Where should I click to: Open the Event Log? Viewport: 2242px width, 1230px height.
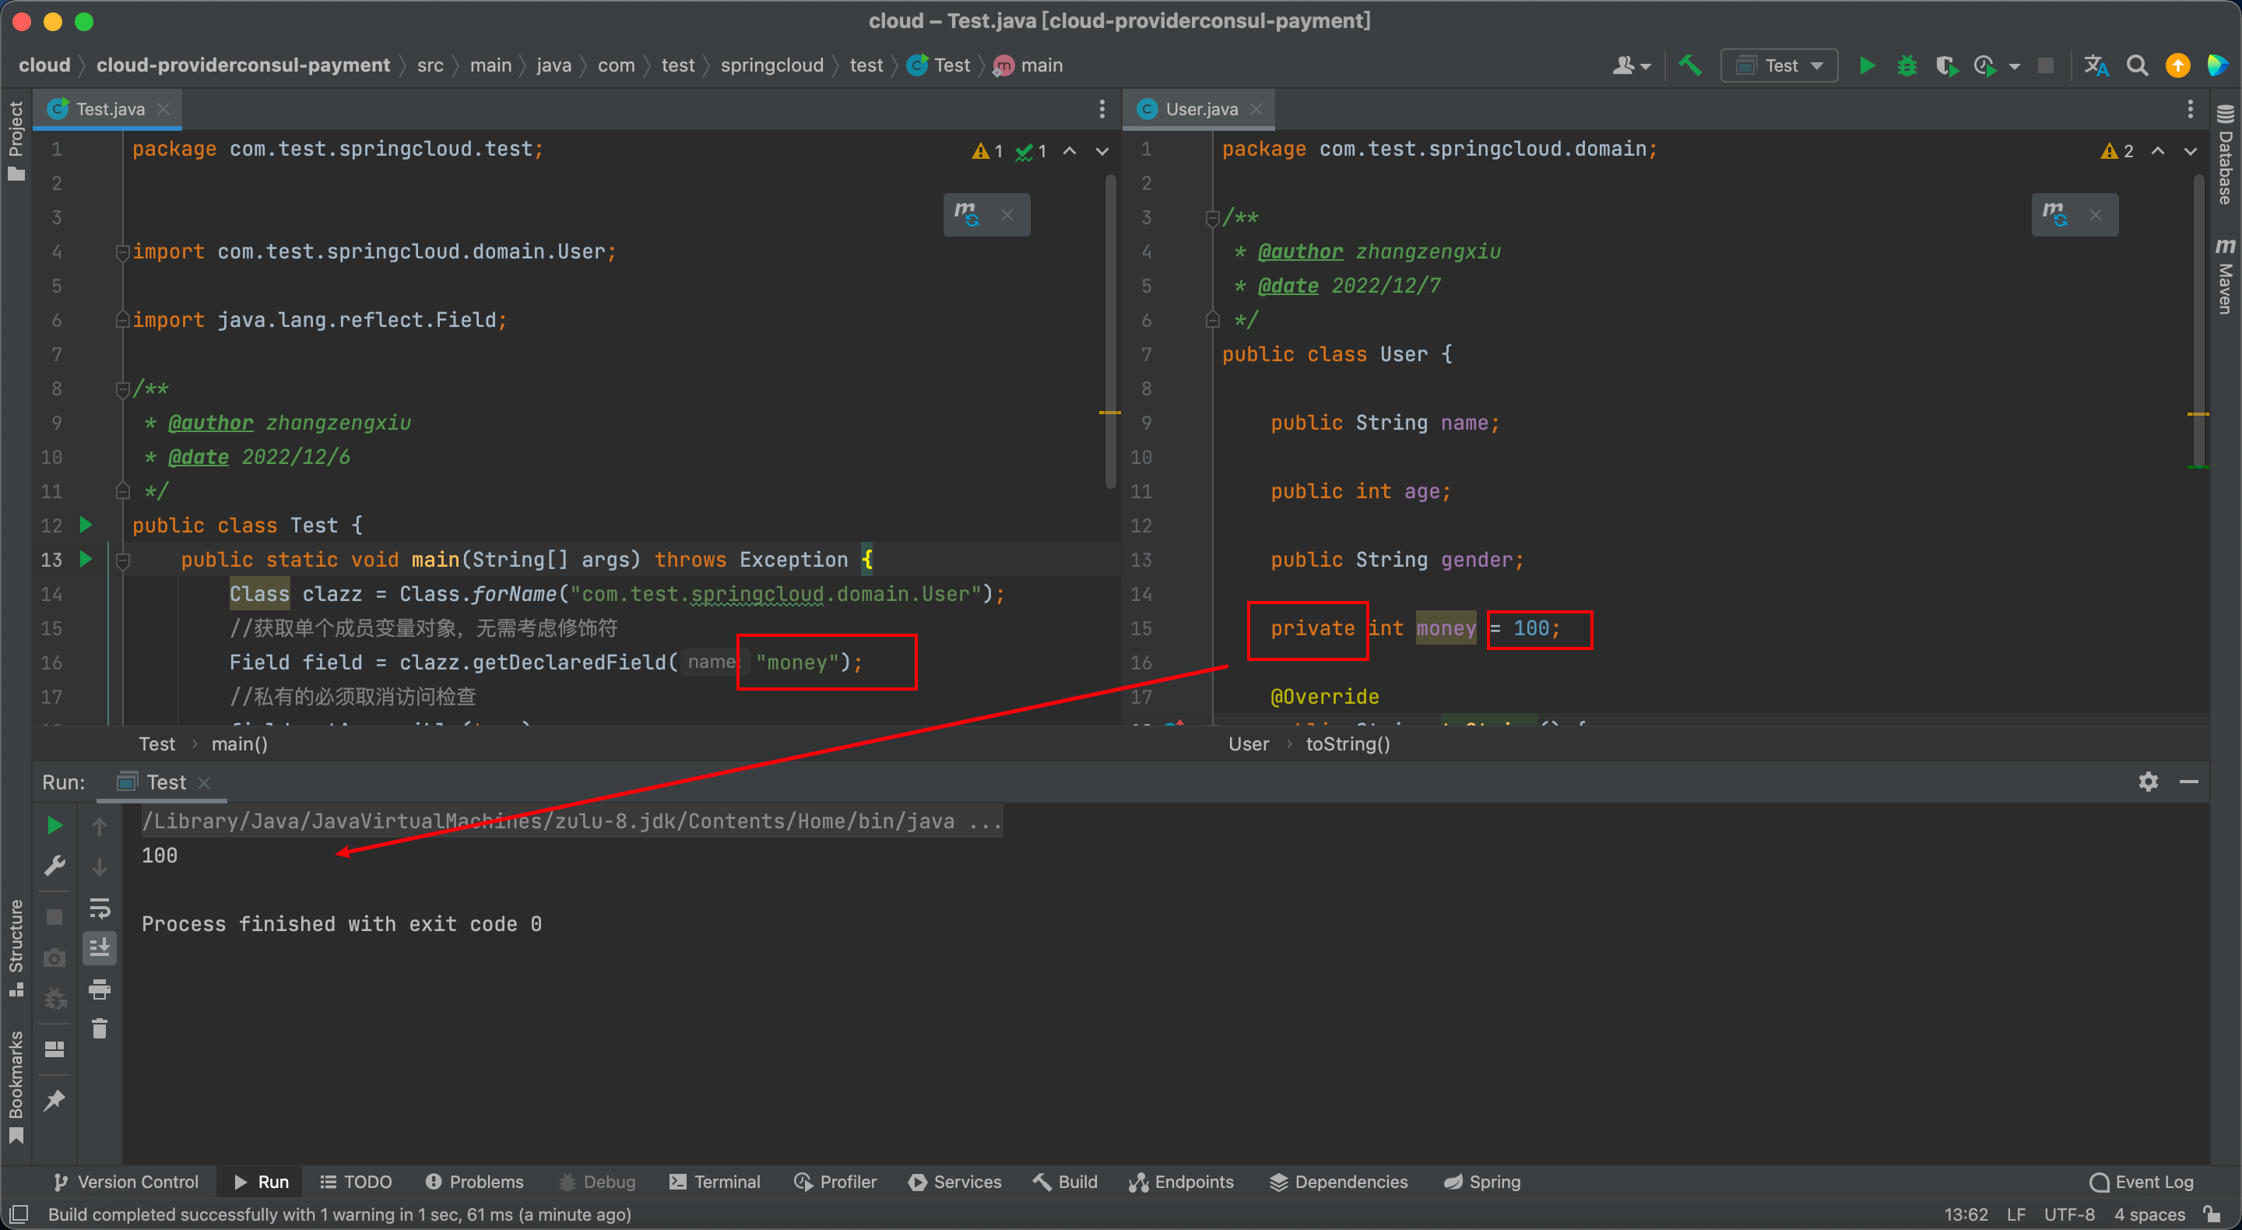click(x=2141, y=1181)
